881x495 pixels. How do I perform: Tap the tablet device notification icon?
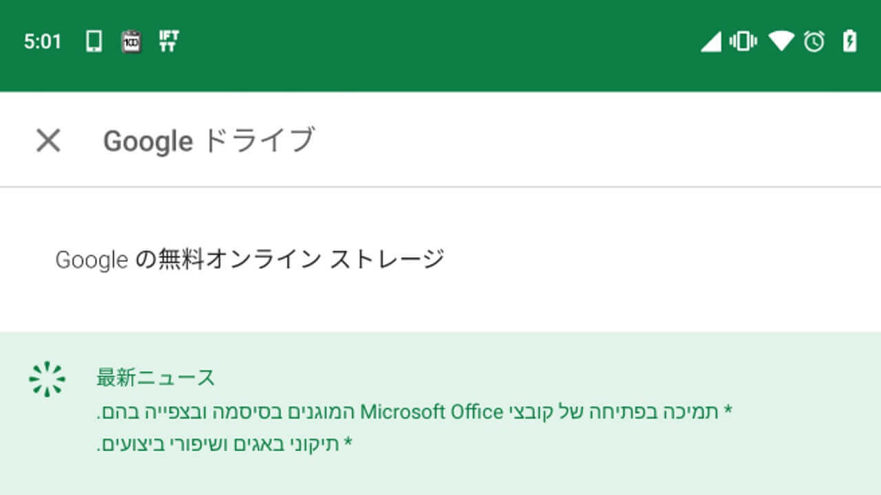(x=94, y=41)
